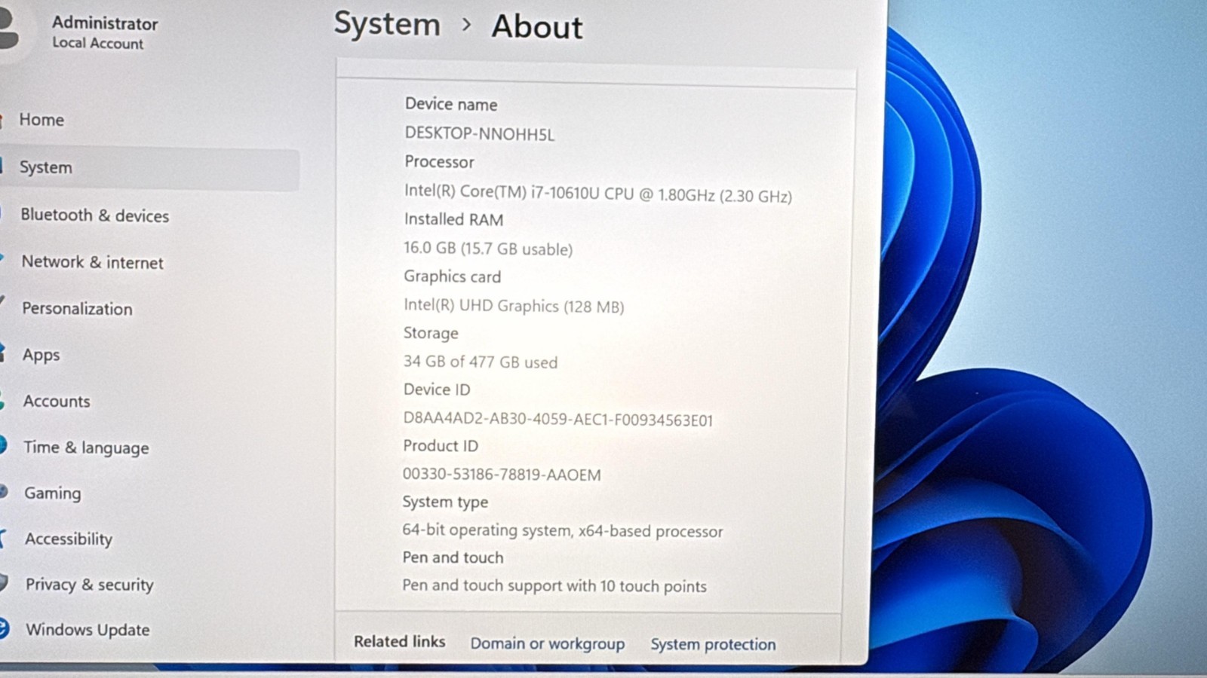Select the Product ID 00330-53186-78819-AAOEM
Viewport: 1207px width, 678px height.
click(x=502, y=475)
